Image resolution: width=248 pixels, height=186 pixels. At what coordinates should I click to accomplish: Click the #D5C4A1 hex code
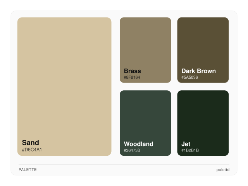[x=32, y=150]
